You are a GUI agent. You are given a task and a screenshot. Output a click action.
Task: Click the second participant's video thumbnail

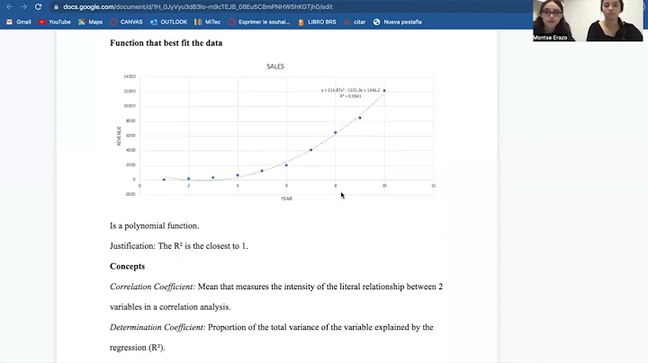(x=614, y=21)
